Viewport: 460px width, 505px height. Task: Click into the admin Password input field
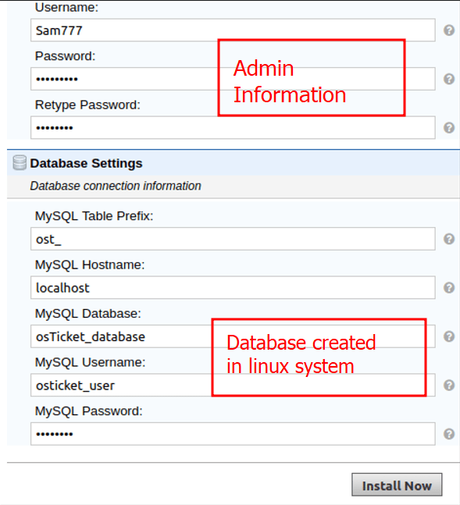233,79
